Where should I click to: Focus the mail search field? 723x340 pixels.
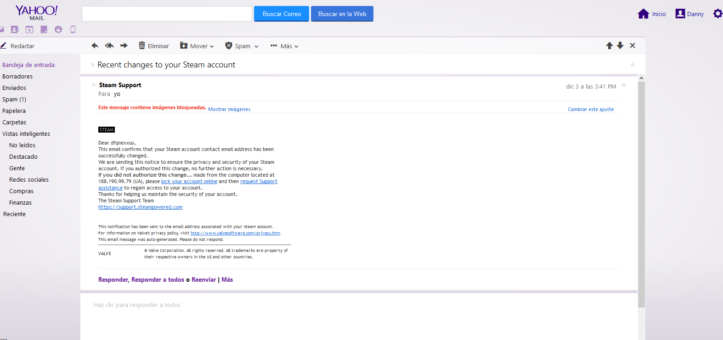[x=167, y=14]
